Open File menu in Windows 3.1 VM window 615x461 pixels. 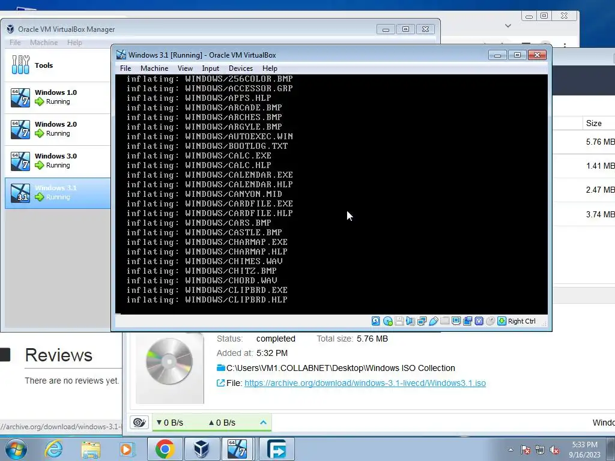tap(126, 68)
